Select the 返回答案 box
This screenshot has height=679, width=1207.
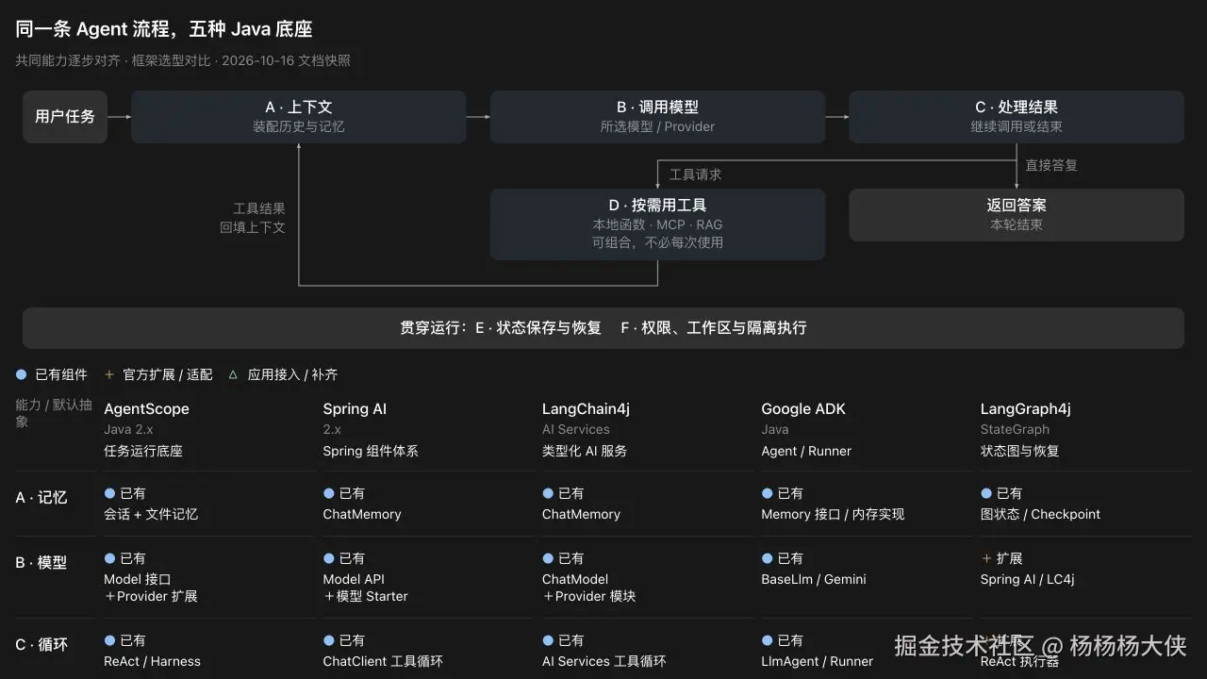[x=1017, y=215]
